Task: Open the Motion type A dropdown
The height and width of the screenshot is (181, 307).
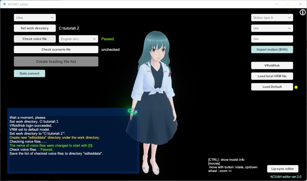Action: 272,17
